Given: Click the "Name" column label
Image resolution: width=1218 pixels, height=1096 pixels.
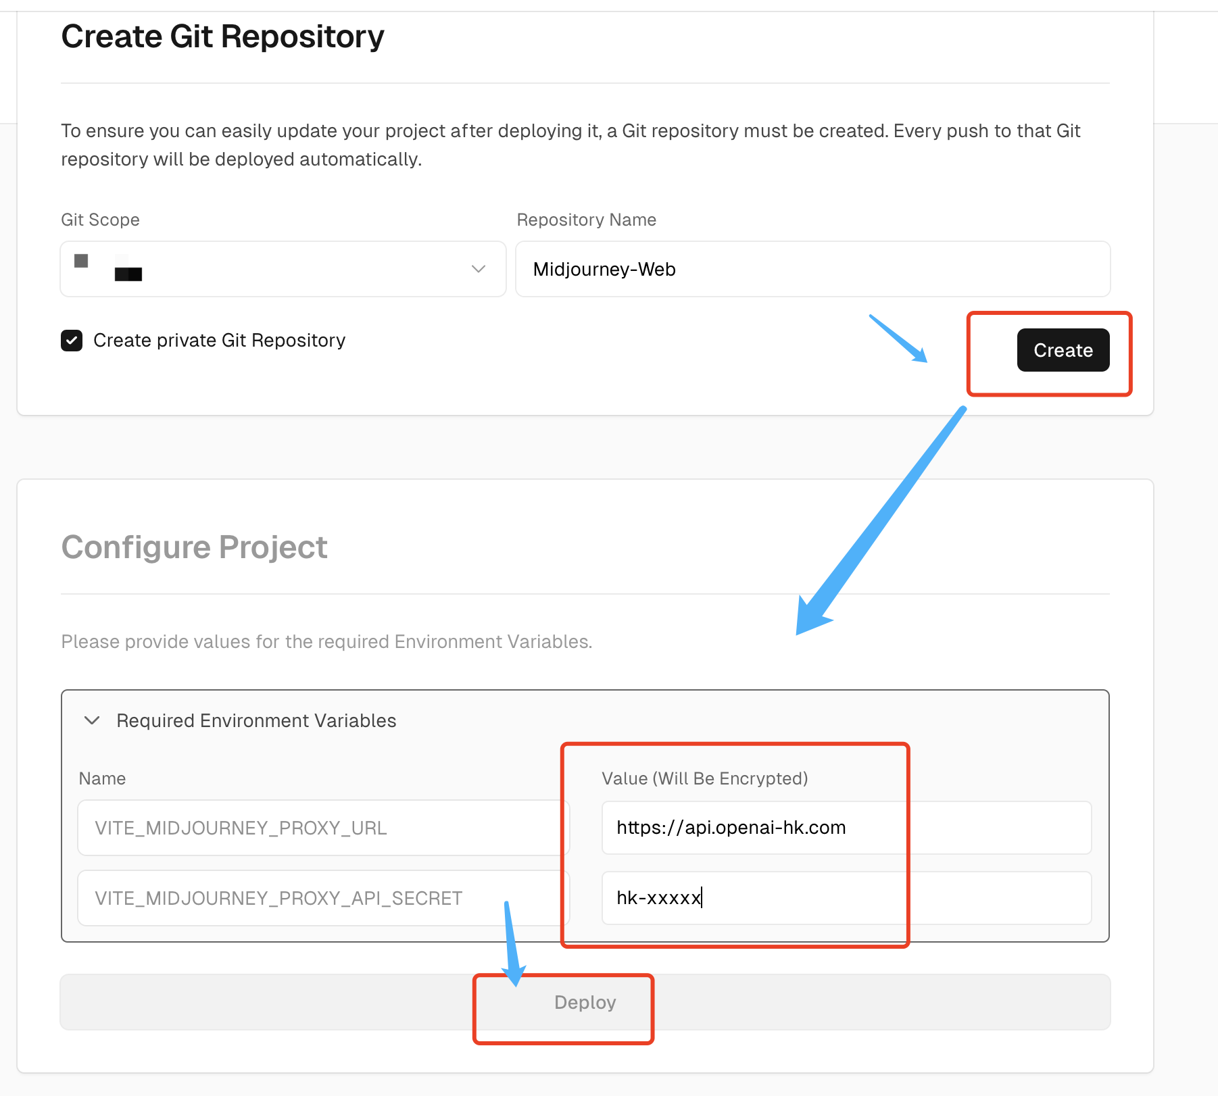Looking at the screenshot, I should [102, 778].
